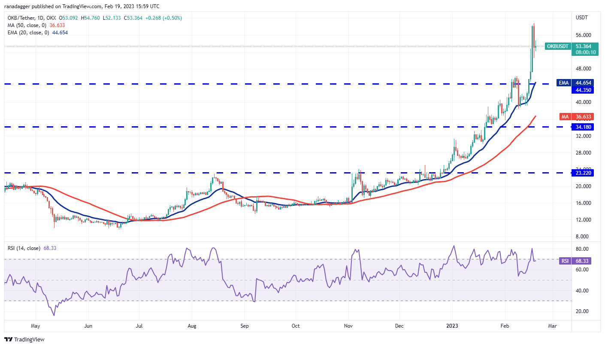Select the 23.220 horizontal line label
This screenshot has height=347, width=605.
tap(582, 173)
